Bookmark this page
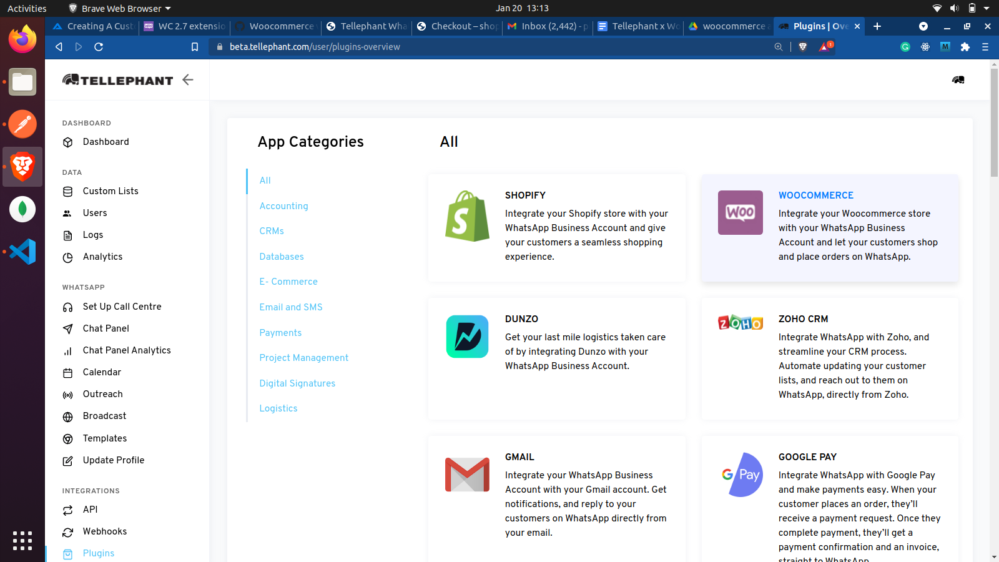Viewport: 999px width, 562px height. tap(195, 47)
